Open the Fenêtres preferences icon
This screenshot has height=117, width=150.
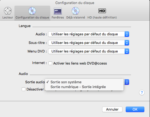pyautogui.click(x=58, y=11)
